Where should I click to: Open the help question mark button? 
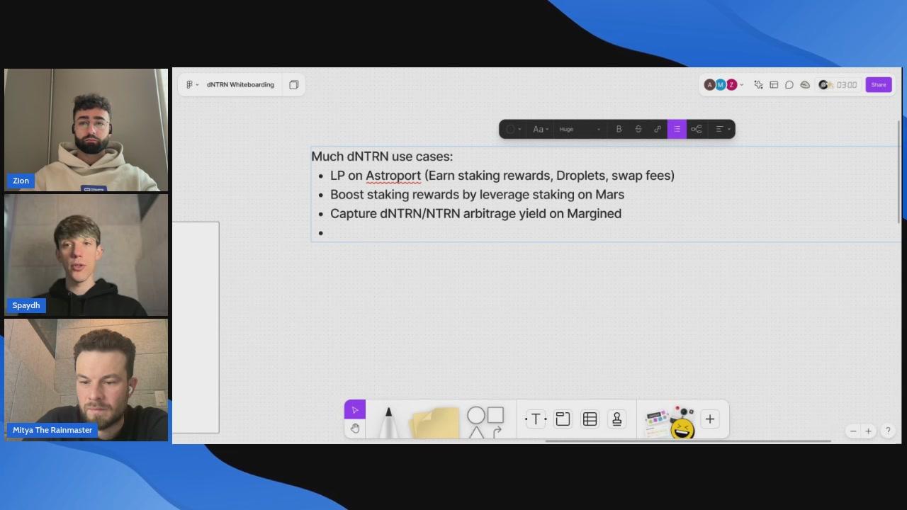click(x=888, y=431)
